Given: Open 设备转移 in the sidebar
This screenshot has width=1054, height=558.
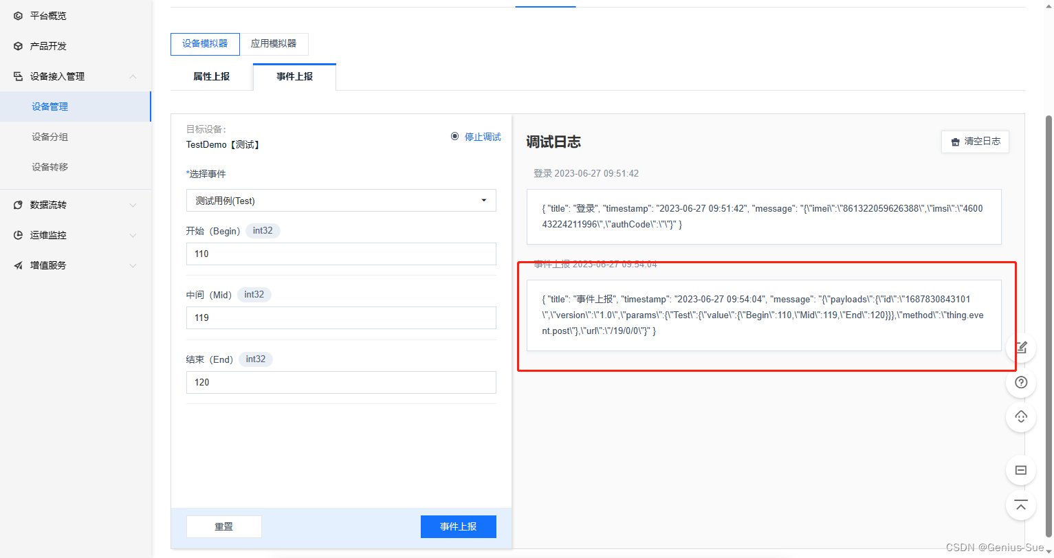Looking at the screenshot, I should [x=75, y=167].
